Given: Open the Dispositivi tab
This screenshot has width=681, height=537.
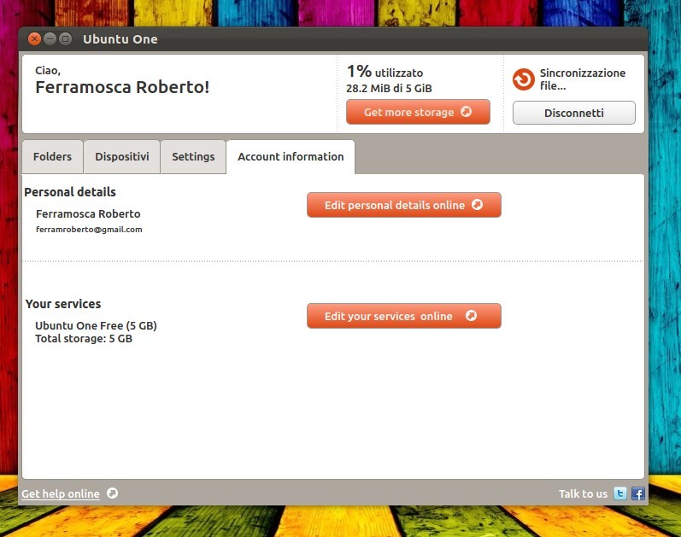Looking at the screenshot, I should [x=122, y=157].
